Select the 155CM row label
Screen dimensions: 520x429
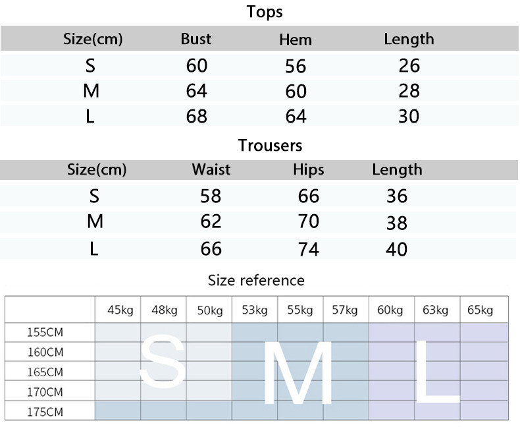click(x=45, y=332)
